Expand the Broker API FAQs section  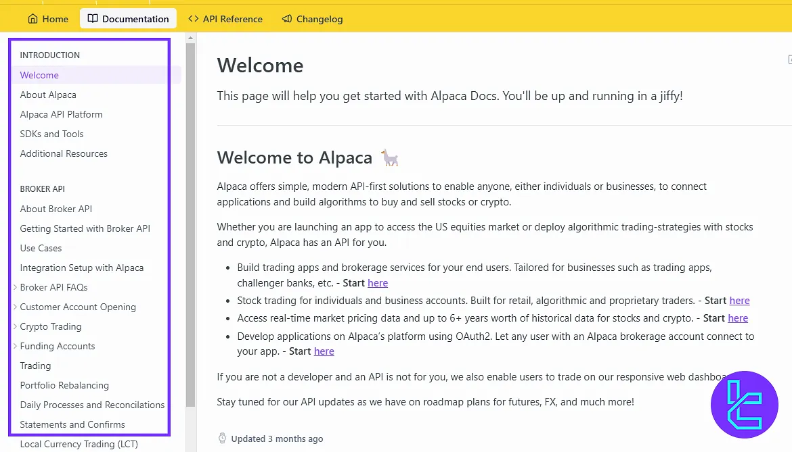click(16, 287)
